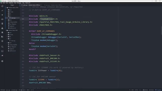Click line number 66 in the gutter
The width and height of the screenshot is (162, 91).
pyautogui.click(x=23, y=19)
